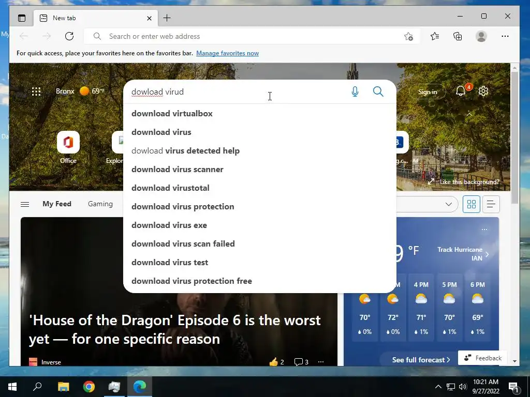Click See full forecast link

[x=421, y=360]
